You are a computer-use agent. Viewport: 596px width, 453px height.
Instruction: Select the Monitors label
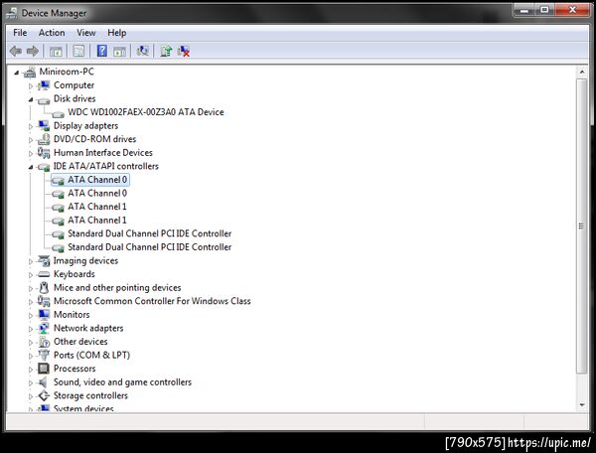[x=72, y=315]
